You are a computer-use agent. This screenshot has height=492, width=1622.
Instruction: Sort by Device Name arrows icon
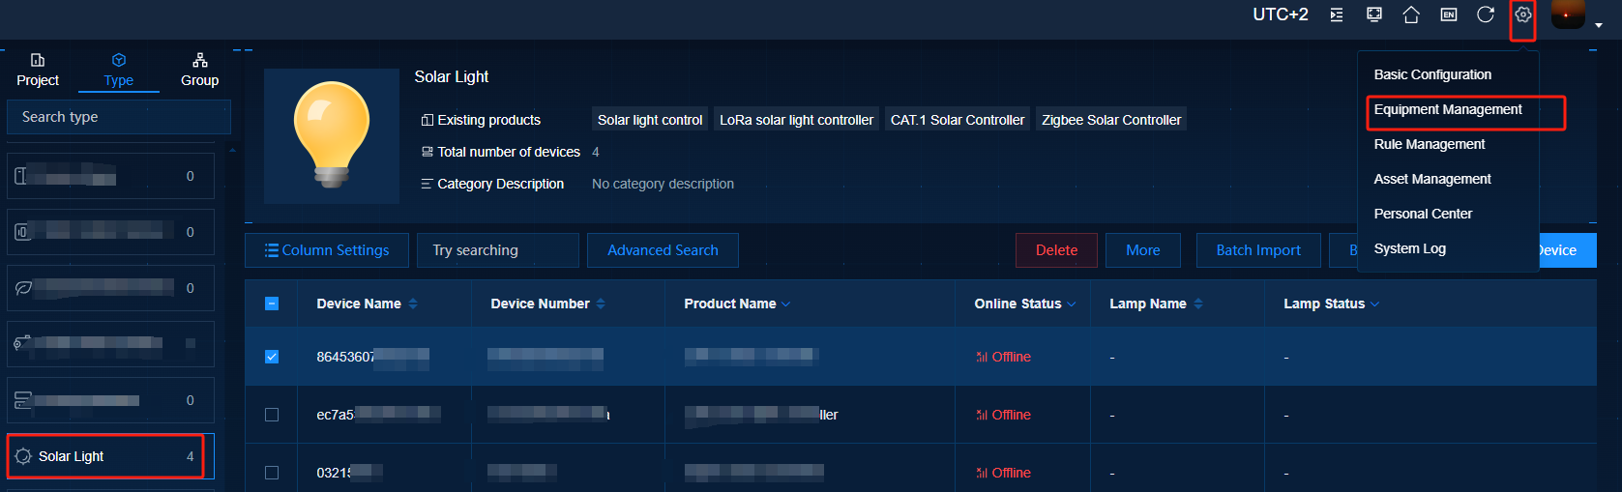tap(413, 304)
